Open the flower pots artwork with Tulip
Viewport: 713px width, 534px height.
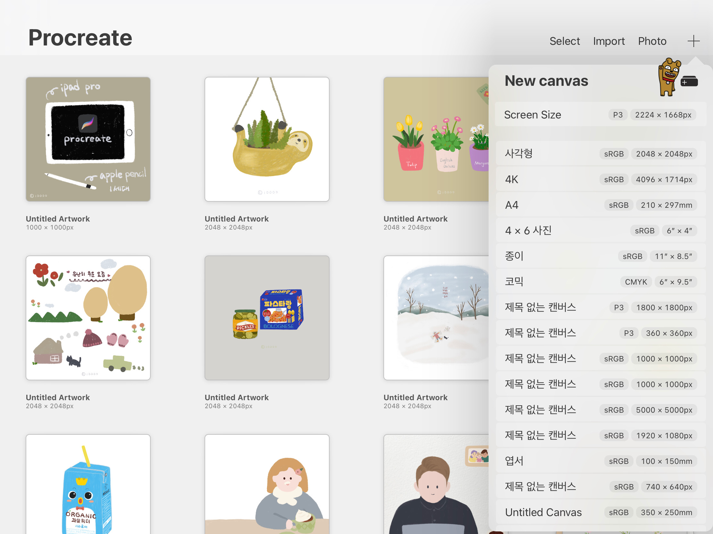(x=436, y=139)
